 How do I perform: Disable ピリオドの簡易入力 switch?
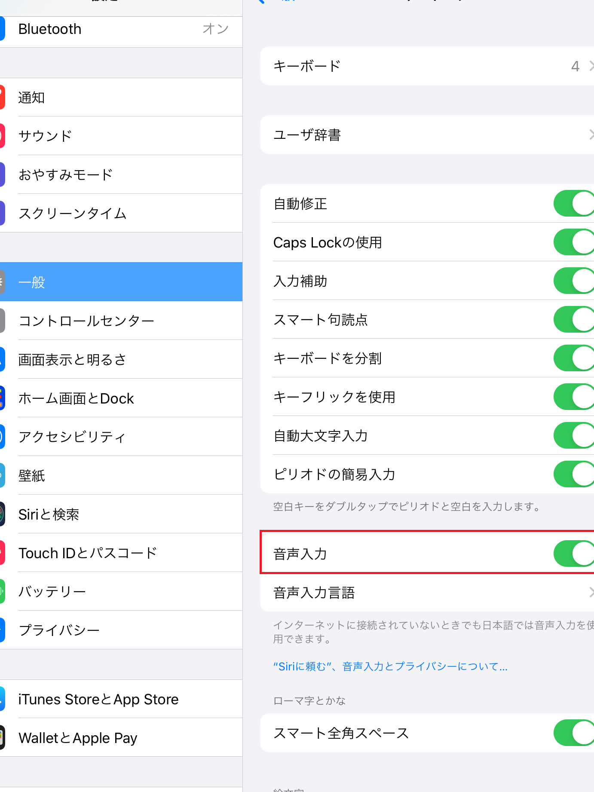[x=574, y=474]
